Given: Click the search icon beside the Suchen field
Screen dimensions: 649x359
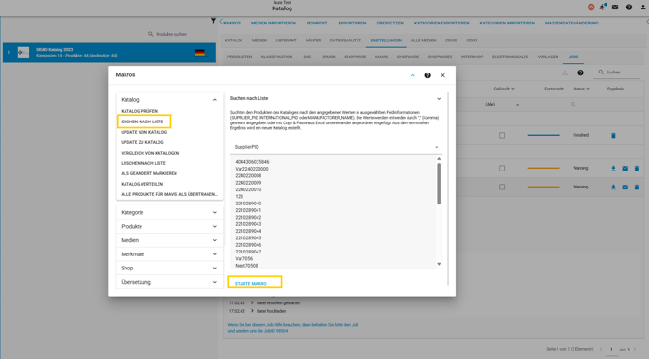Looking at the screenshot, I should (601, 72).
